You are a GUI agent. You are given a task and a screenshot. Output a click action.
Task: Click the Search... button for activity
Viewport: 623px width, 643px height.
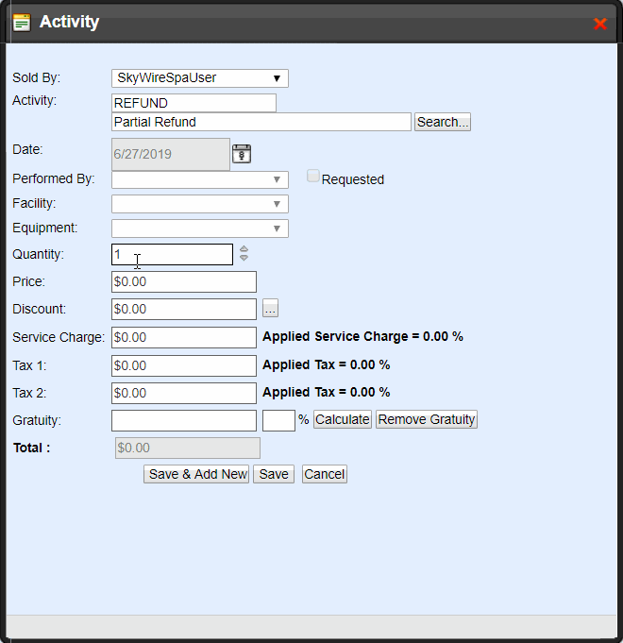pos(442,122)
